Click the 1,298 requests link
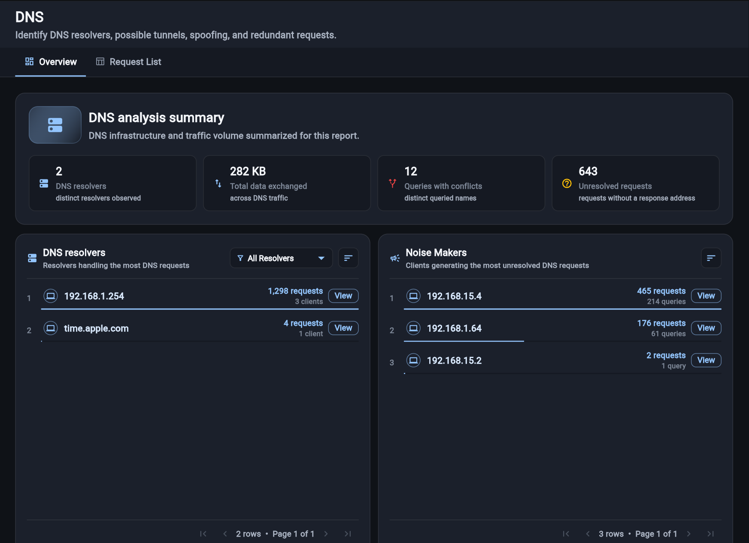The height and width of the screenshot is (543, 749). point(295,291)
